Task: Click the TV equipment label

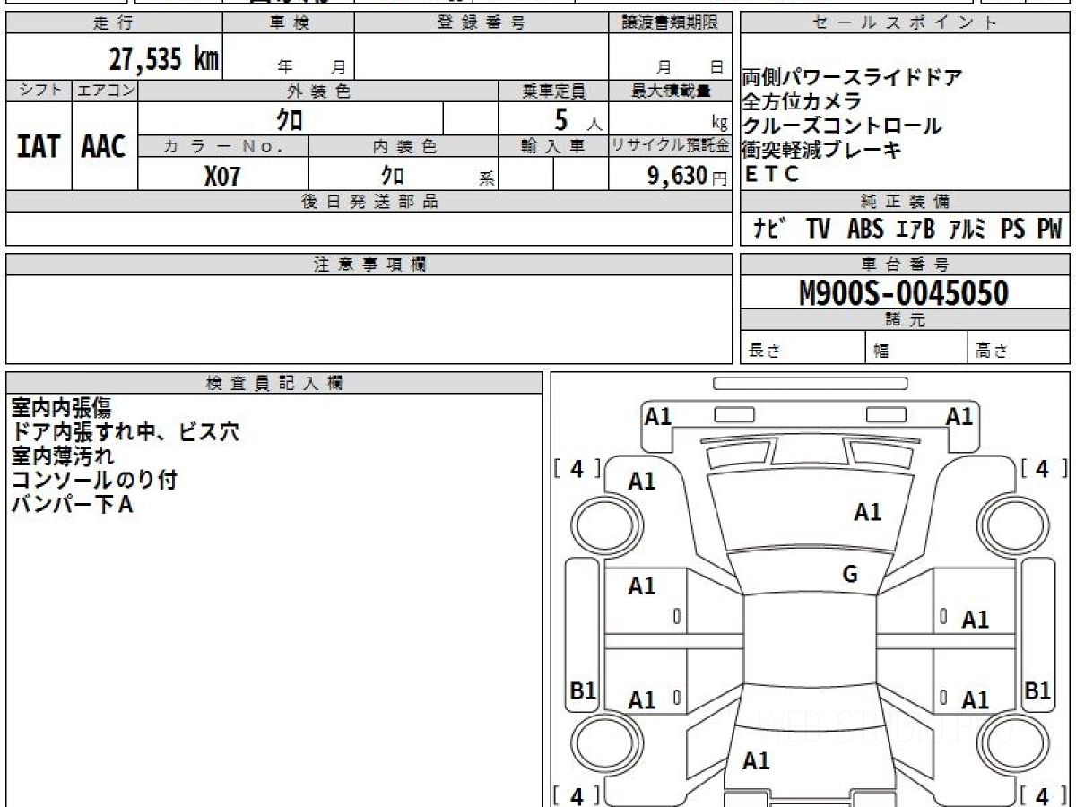Action: [x=818, y=230]
